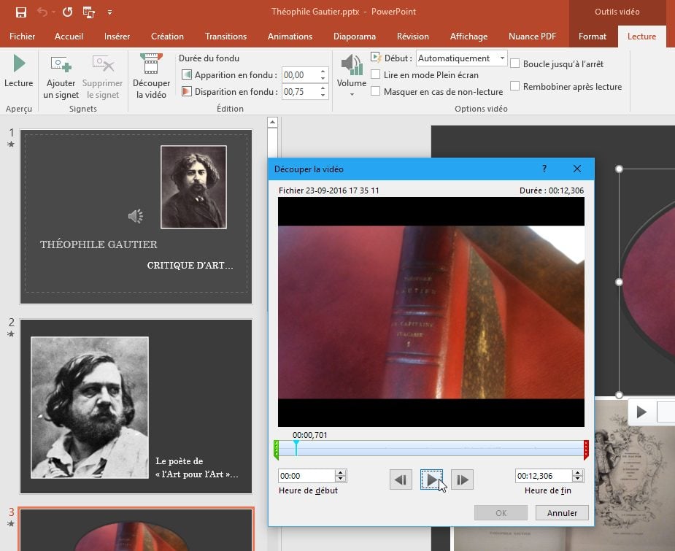
Task: Click the Annuler button
Action: coord(562,513)
